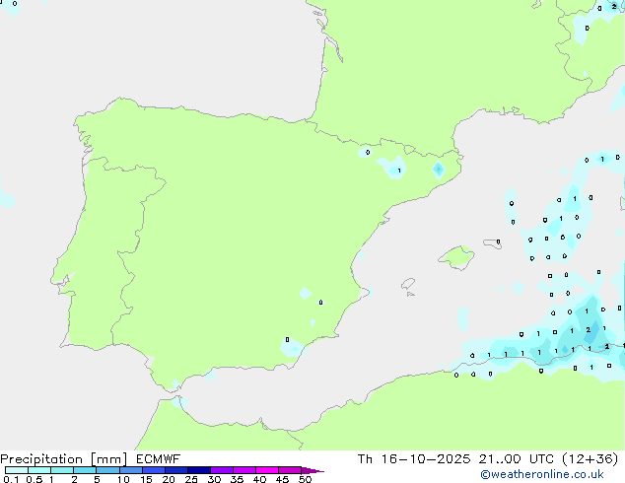Click the legend swatch between 10 and 15
The image size is (625, 483).
point(131,471)
